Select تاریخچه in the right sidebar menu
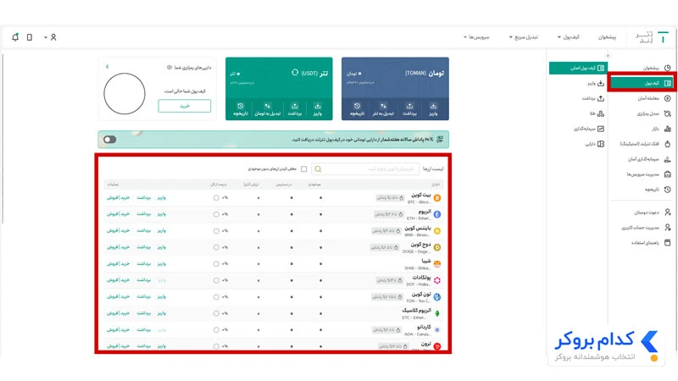 [x=658, y=189]
